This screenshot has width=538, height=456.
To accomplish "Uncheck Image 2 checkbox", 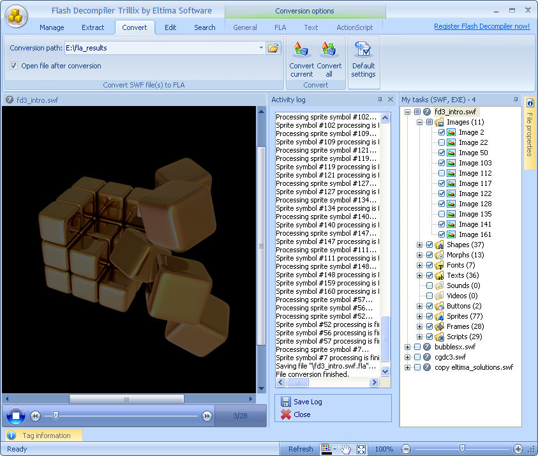I will (442, 132).
